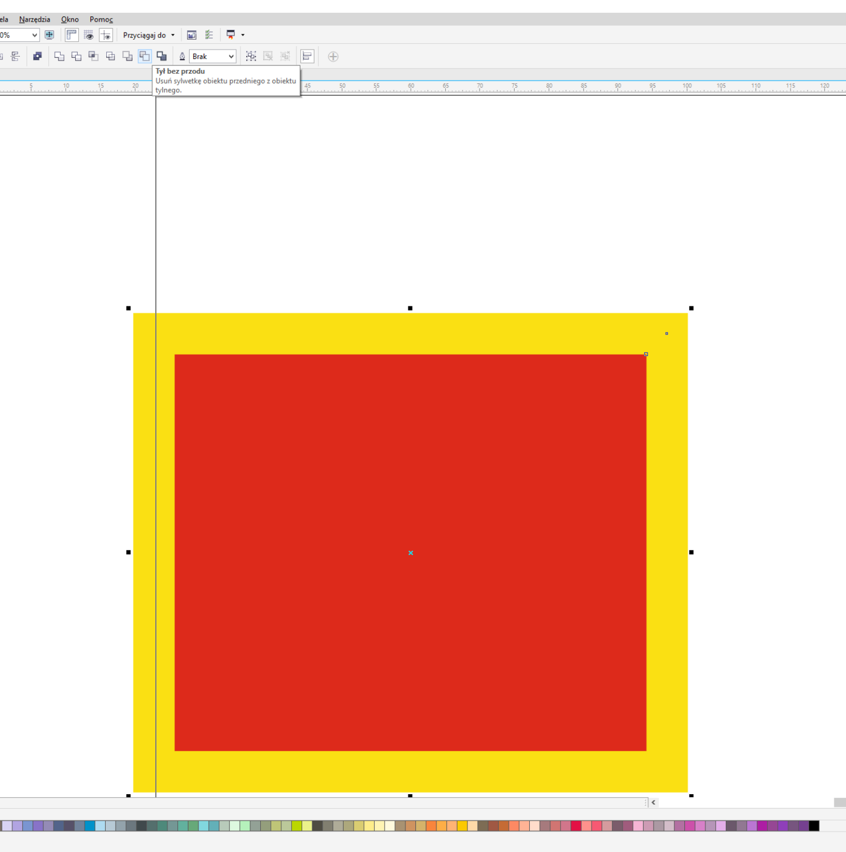The width and height of the screenshot is (846, 852).
Task: Click the Group objects button
Action: point(251,57)
